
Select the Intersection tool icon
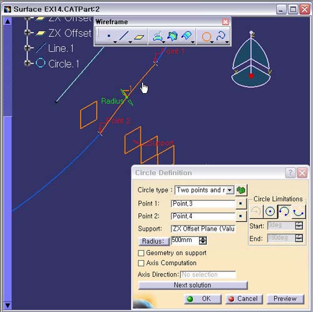[172, 36]
